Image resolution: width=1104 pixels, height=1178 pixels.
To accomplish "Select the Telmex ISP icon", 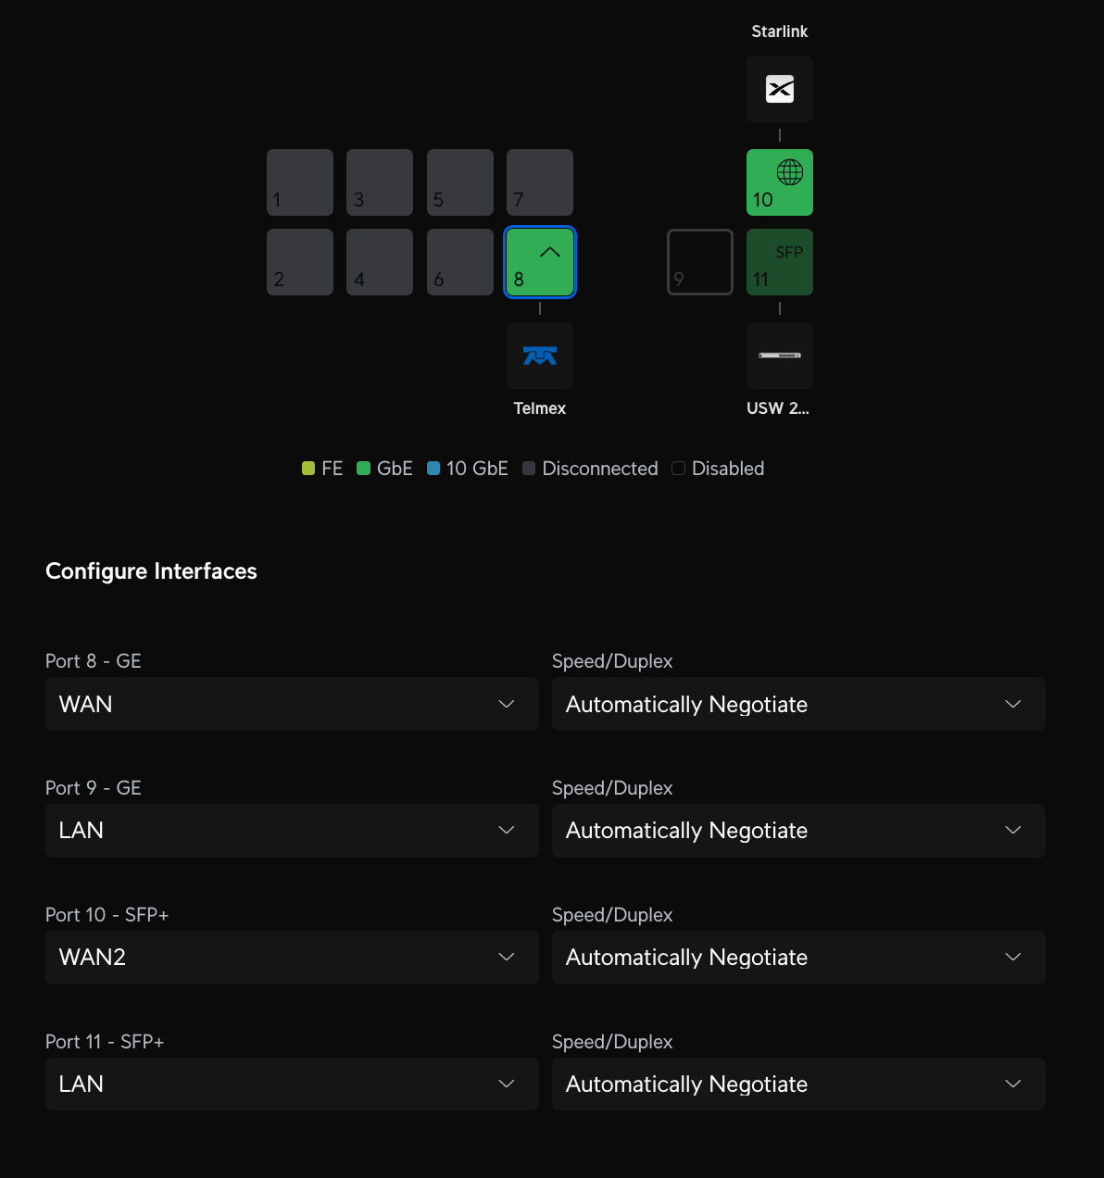I will coord(540,356).
